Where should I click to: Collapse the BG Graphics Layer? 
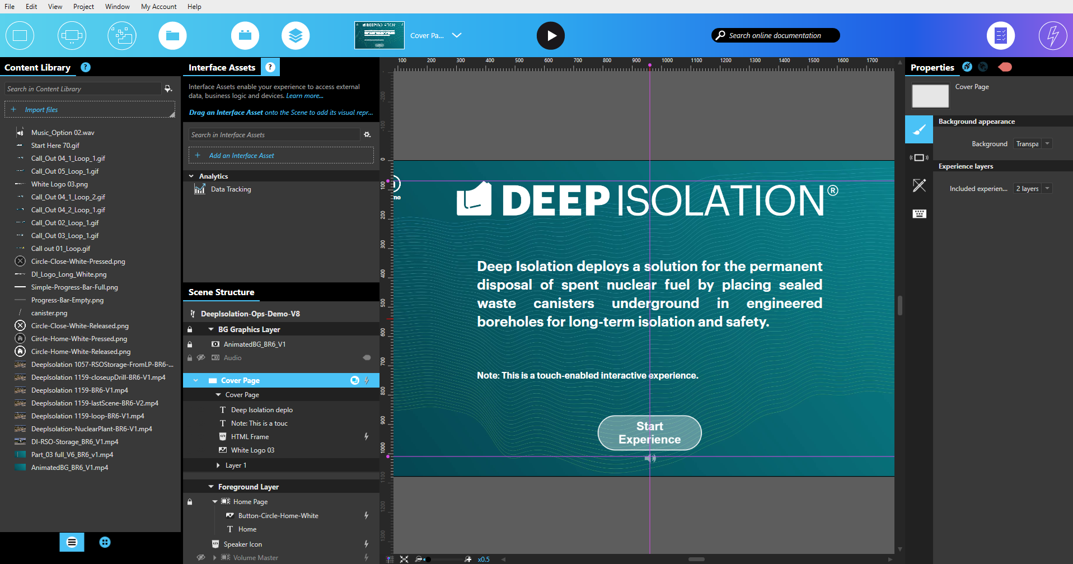coord(211,329)
